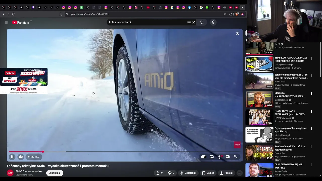Save video with the Zapisz button
Screen dimensions: 322x181
pos(208,173)
